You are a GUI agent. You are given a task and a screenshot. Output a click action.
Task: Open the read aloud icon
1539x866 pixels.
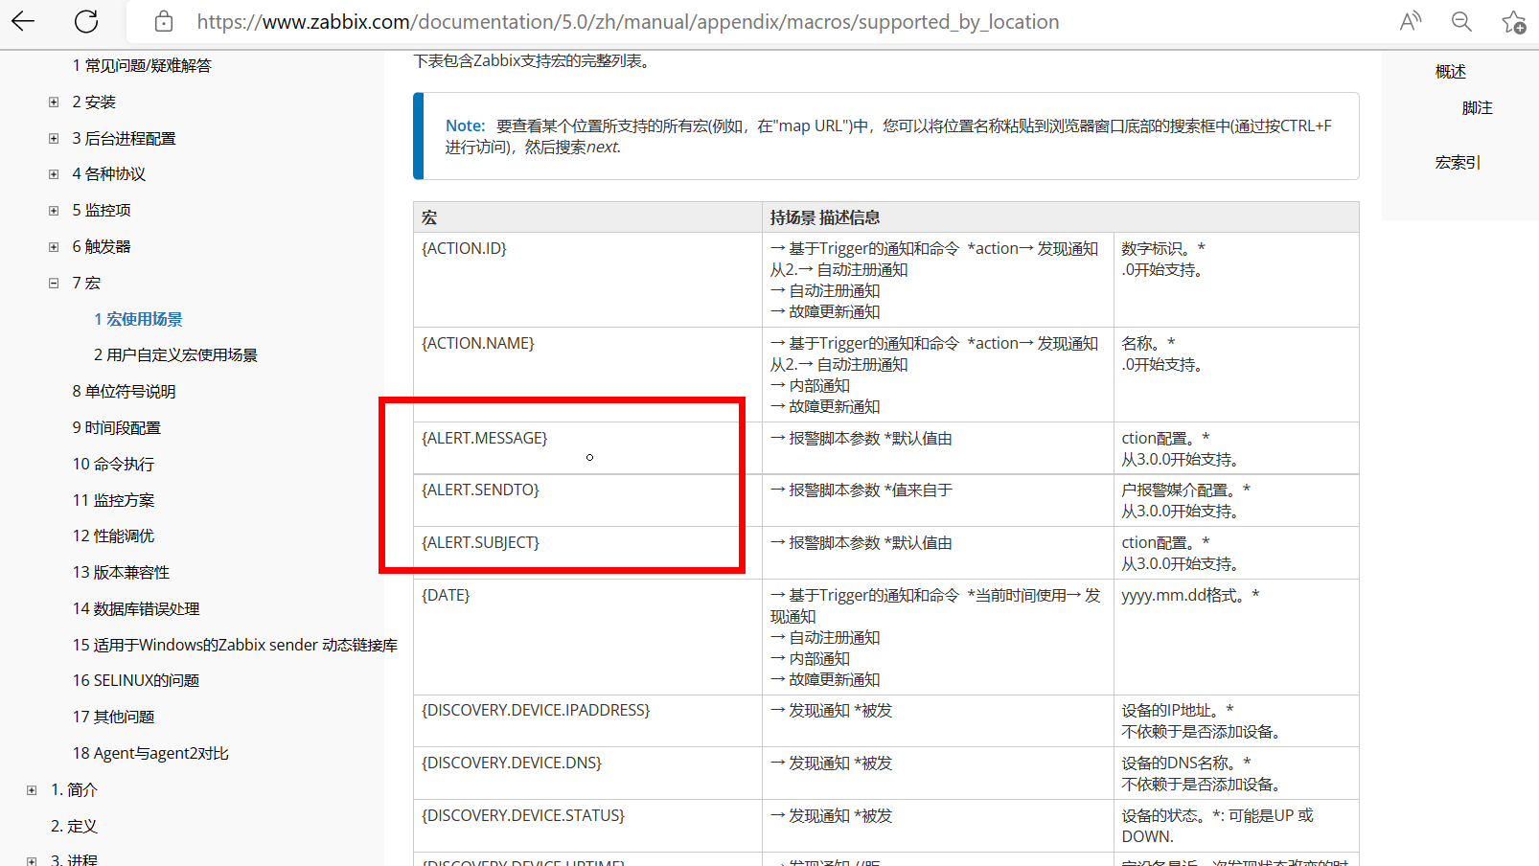point(1411,21)
